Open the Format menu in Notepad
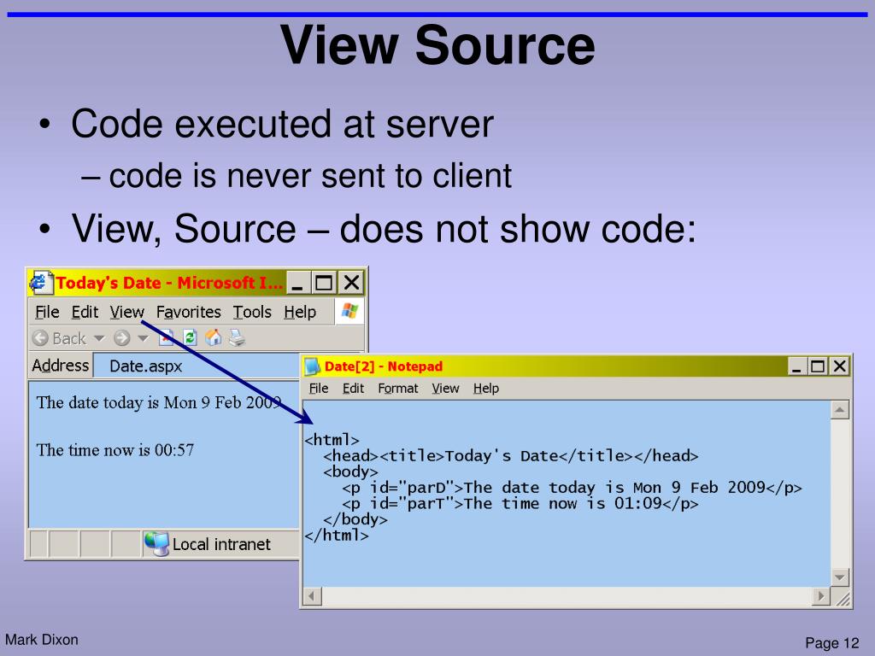 click(x=398, y=389)
